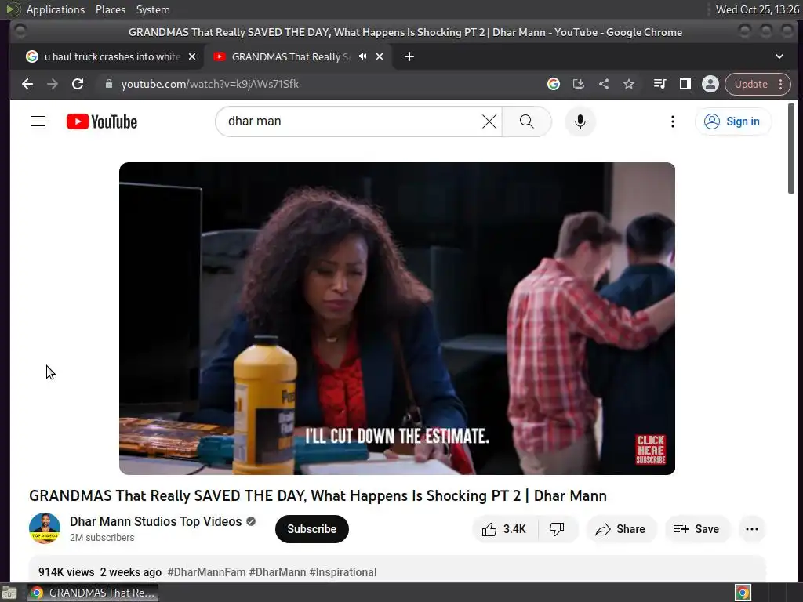Click the show desktop taskbar icon
Screen dimensions: 803x602
point(9,593)
